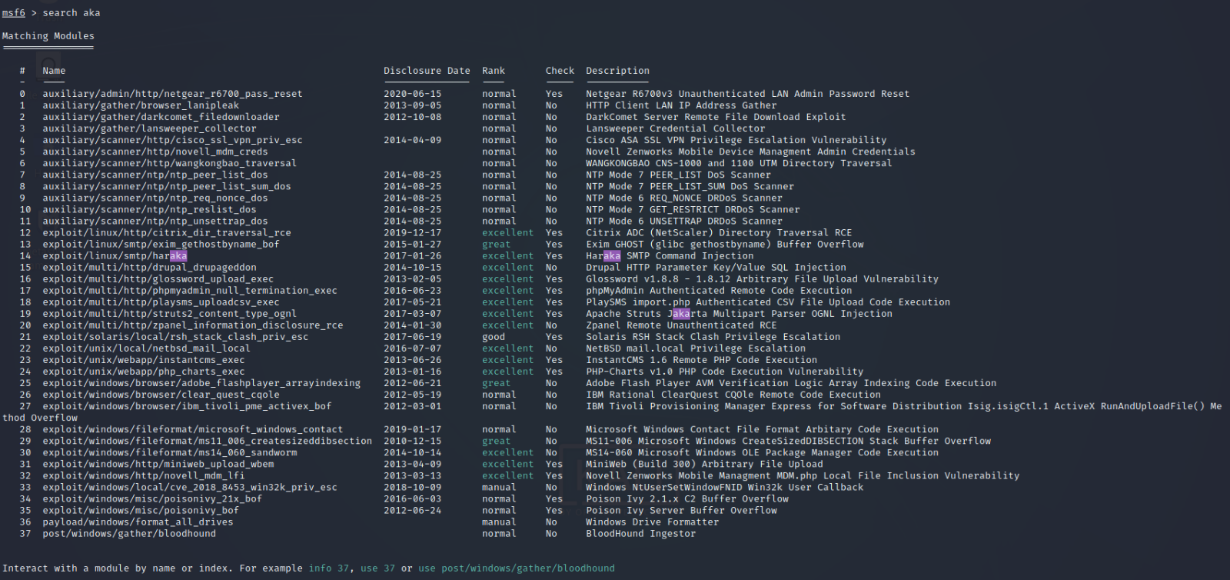The height and width of the screenshot is (580, 1230).
Task: Click 'Poison Ivy Server Buffer Overflow' description
Action: click(681, 510)
